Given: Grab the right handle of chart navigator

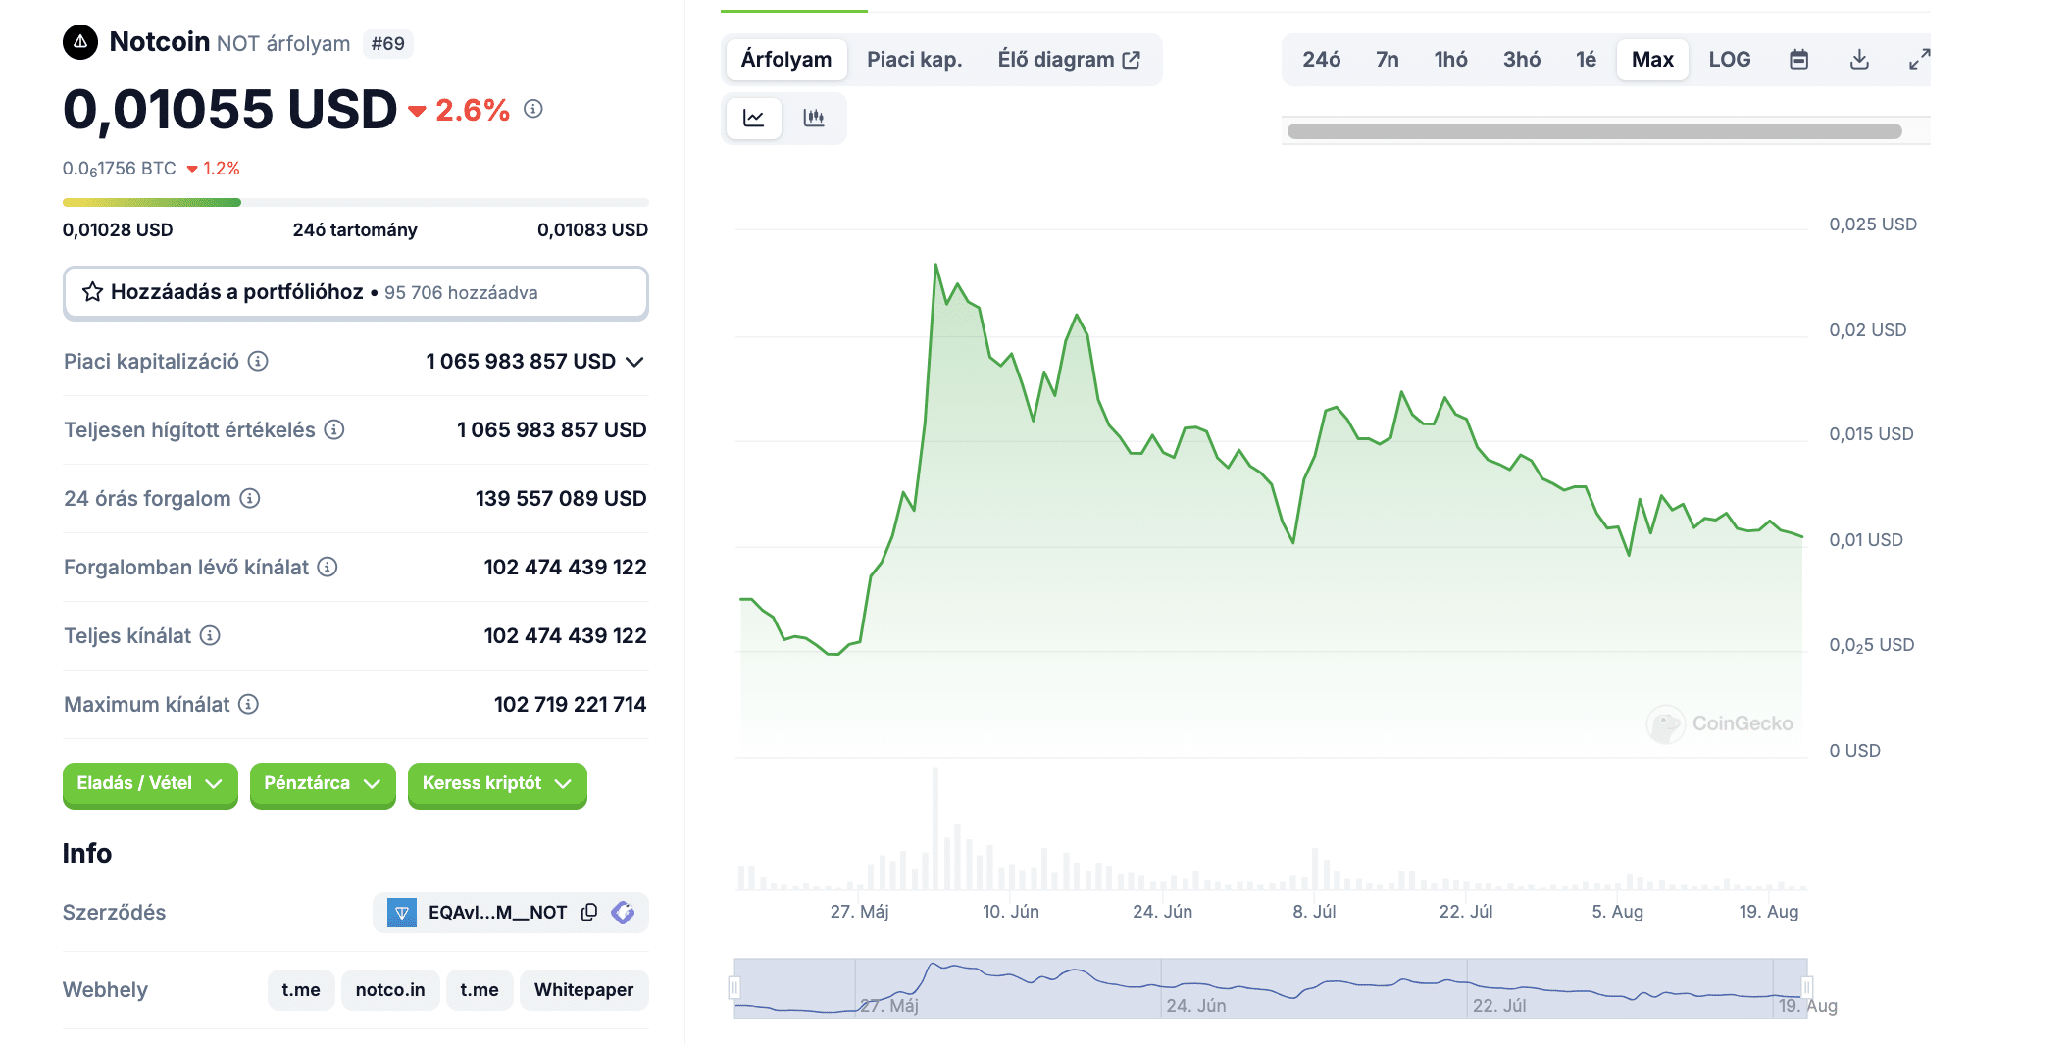Looking at the screenshot, I should click(x=1806, y=987).
